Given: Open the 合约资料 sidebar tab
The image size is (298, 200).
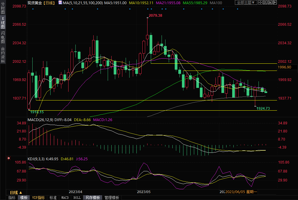Looking at the screenshot, I should click(3, 55).
